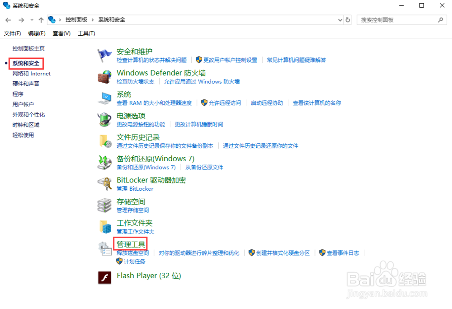Viewport: 452px width, 309px height.
Task: Click the Work Folders icon
Action: [105, 227]
